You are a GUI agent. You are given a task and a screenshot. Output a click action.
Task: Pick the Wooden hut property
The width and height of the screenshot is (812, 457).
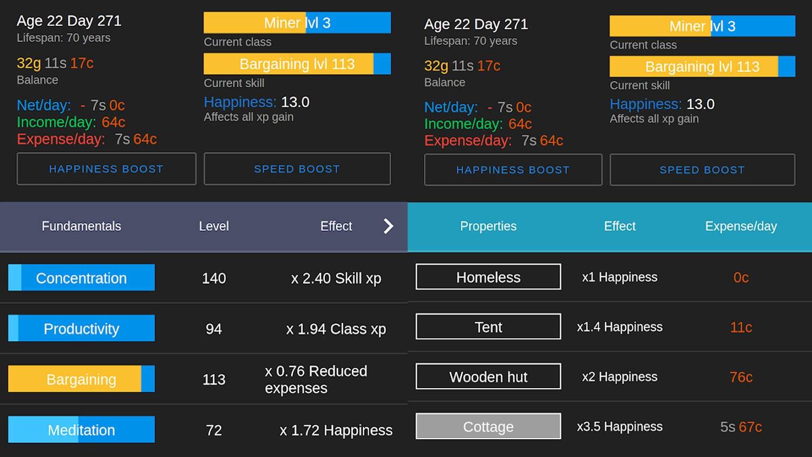(488, 377)
